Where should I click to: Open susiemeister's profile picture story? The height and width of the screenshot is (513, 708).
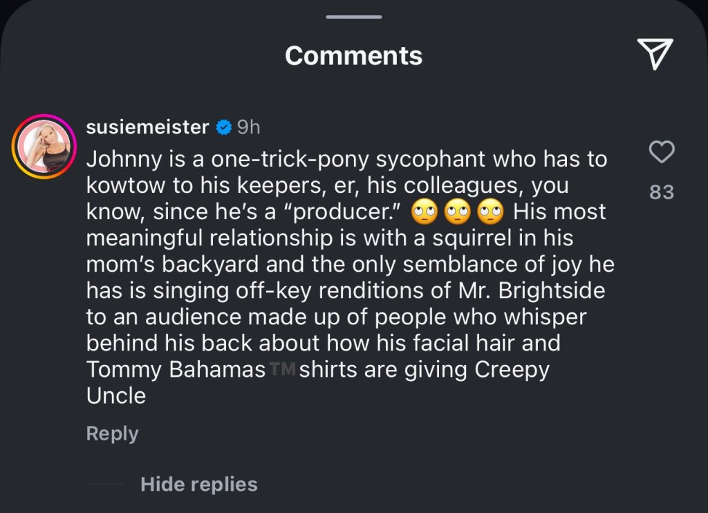click(44, 147)
